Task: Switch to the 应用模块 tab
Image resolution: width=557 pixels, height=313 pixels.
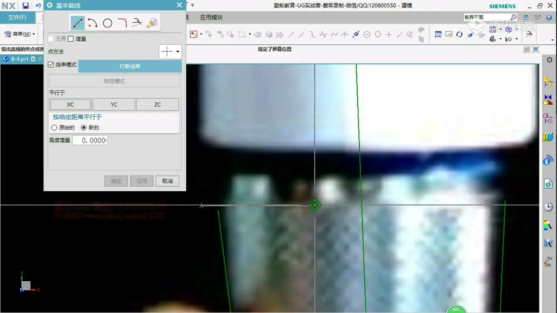Action: (x=211, y=18)
